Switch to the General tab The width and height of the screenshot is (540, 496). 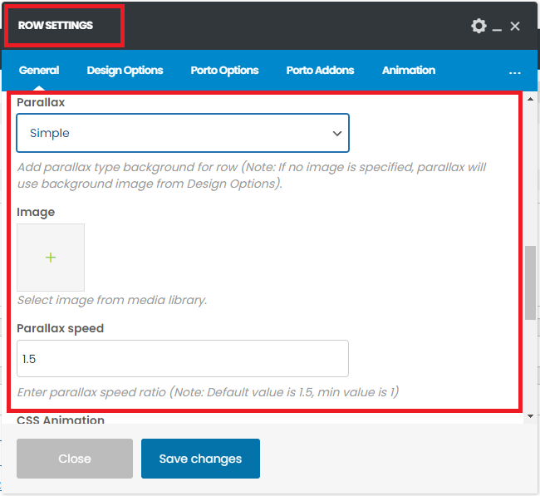[x=39, y=71]
